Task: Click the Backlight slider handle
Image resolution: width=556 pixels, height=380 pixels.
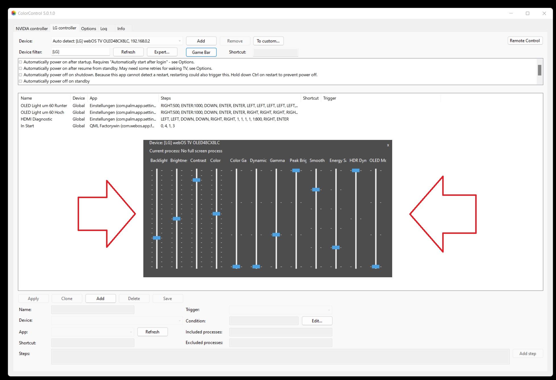Action: [157, 238]
